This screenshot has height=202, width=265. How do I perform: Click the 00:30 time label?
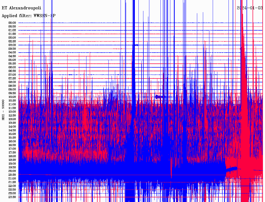coord(12,27)
